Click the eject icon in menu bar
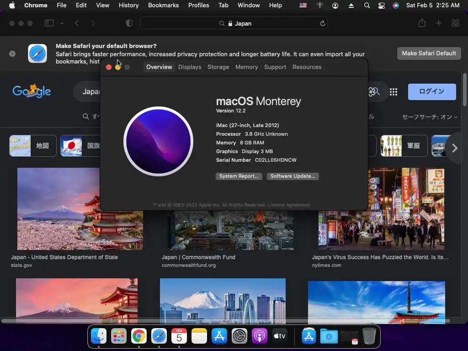Viewport: 468px width, 351px height. [351, 5]
